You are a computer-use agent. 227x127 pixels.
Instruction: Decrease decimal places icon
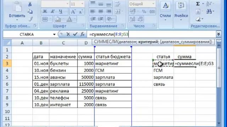[x=140, y=19]
